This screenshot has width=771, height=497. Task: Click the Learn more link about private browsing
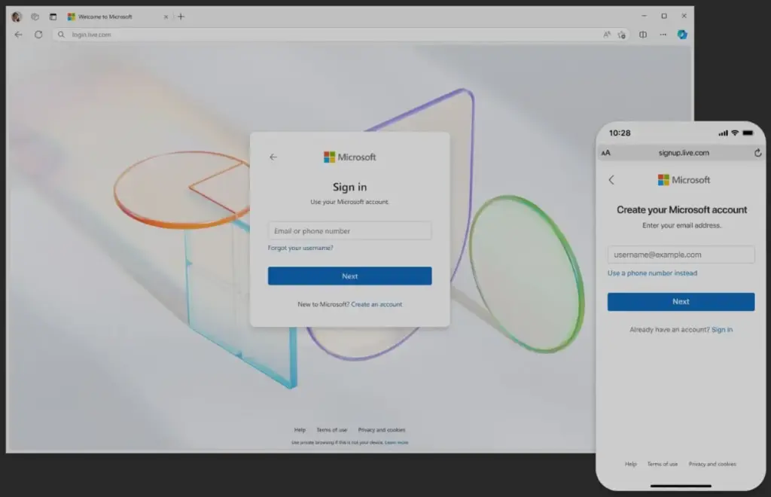396,443
